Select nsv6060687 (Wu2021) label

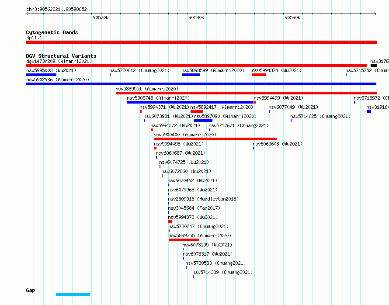181,153
